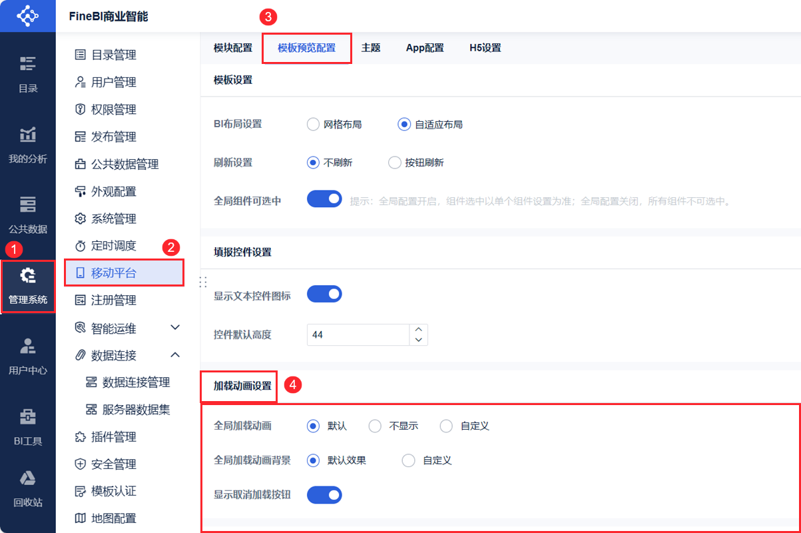Disable the 显示取消加载按钮 switch

tap(324, 494)
